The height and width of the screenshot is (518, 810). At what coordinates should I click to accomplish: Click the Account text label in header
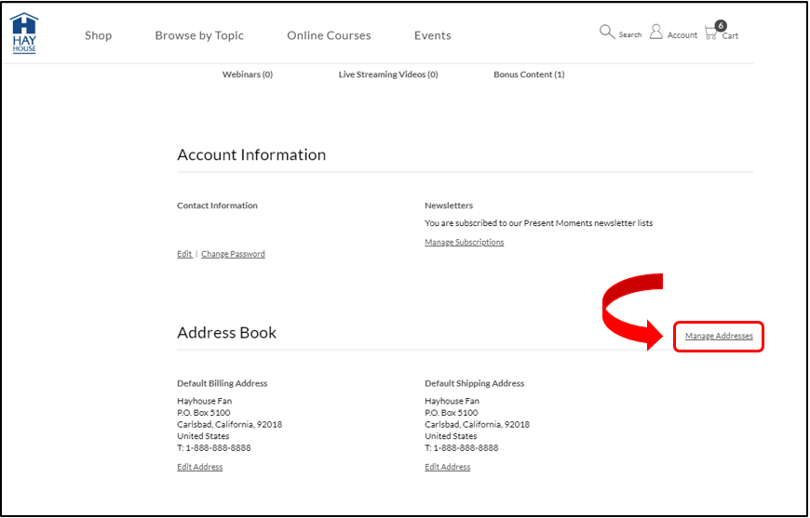682,35
